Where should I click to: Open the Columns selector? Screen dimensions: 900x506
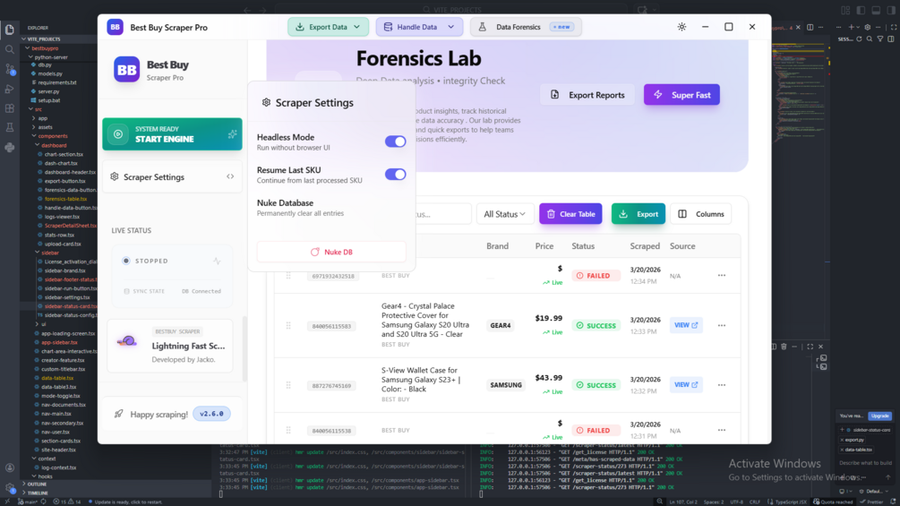pos(701,214)
